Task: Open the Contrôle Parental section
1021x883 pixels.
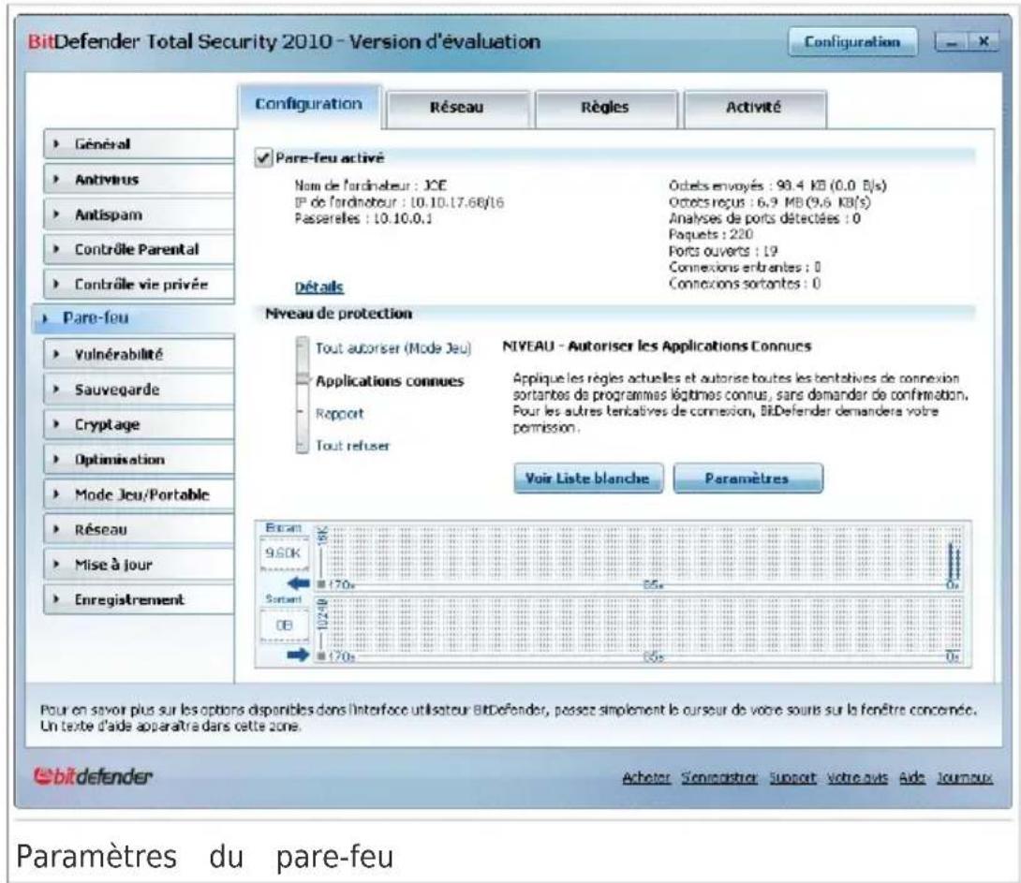Action: (139, 249)
